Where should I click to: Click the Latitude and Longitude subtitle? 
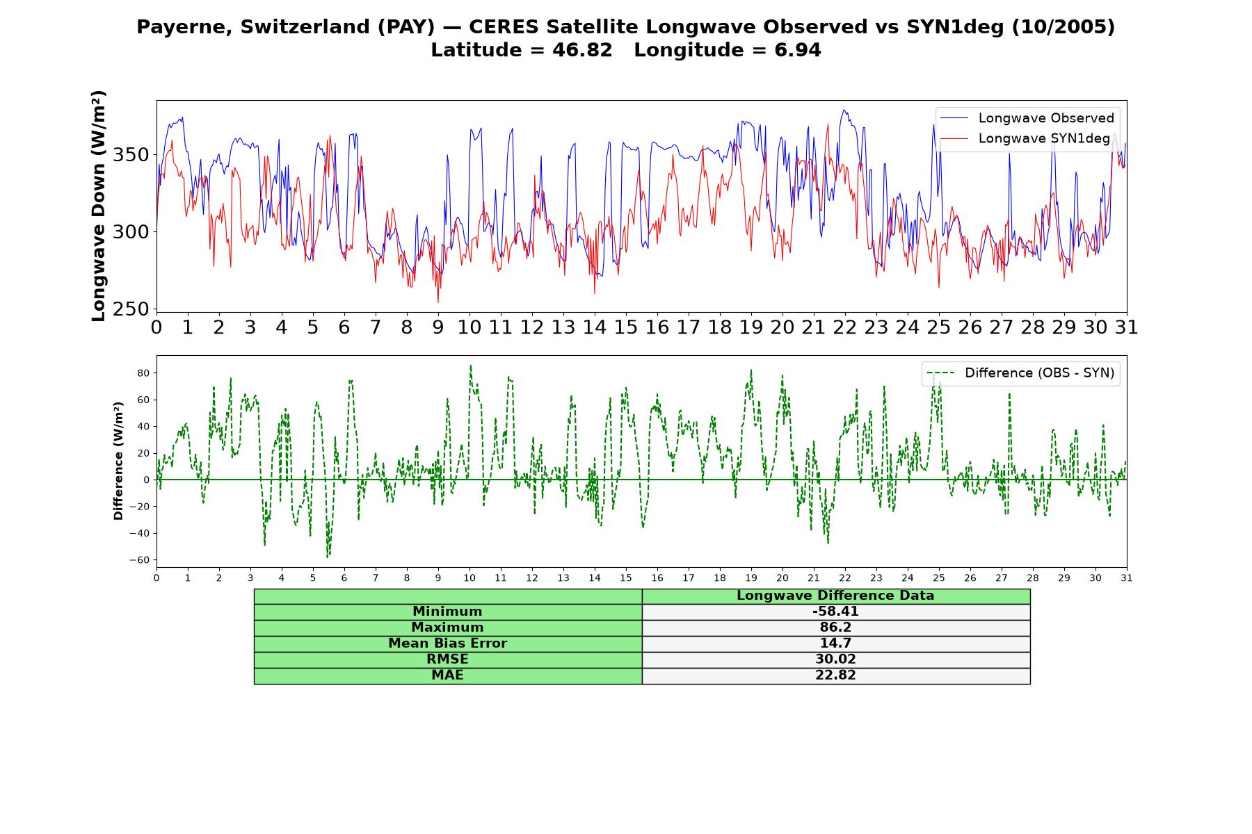pyautogui.click(x=625, y=50)
